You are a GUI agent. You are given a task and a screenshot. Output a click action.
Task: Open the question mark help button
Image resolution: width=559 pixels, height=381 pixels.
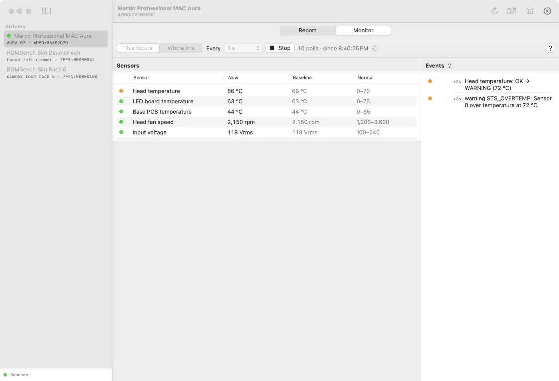(550, 48)
